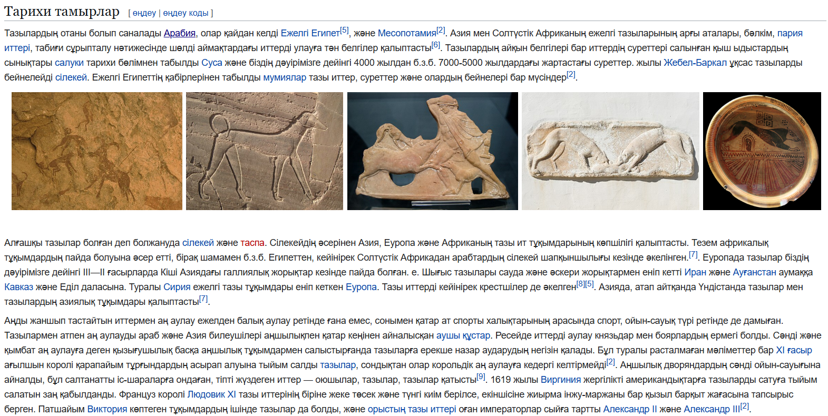Click the 'өңдеу коды' edit source link

pyautogui.click(x=186, y=13)
